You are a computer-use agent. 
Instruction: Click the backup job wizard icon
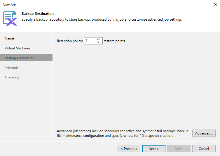tap(10, 18)
